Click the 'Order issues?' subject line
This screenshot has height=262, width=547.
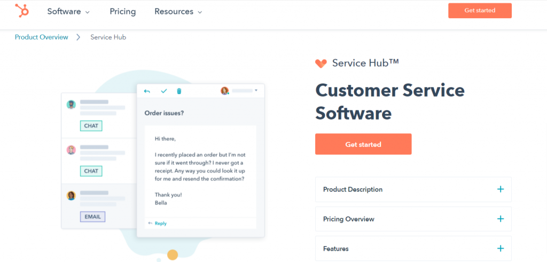[x=165, y=113]
